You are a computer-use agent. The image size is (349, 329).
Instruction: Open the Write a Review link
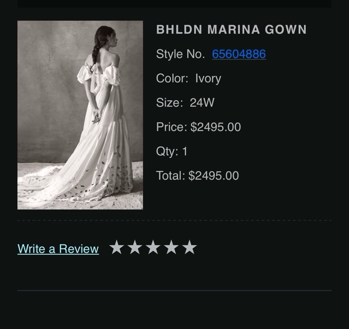click(x=58, y=249)
